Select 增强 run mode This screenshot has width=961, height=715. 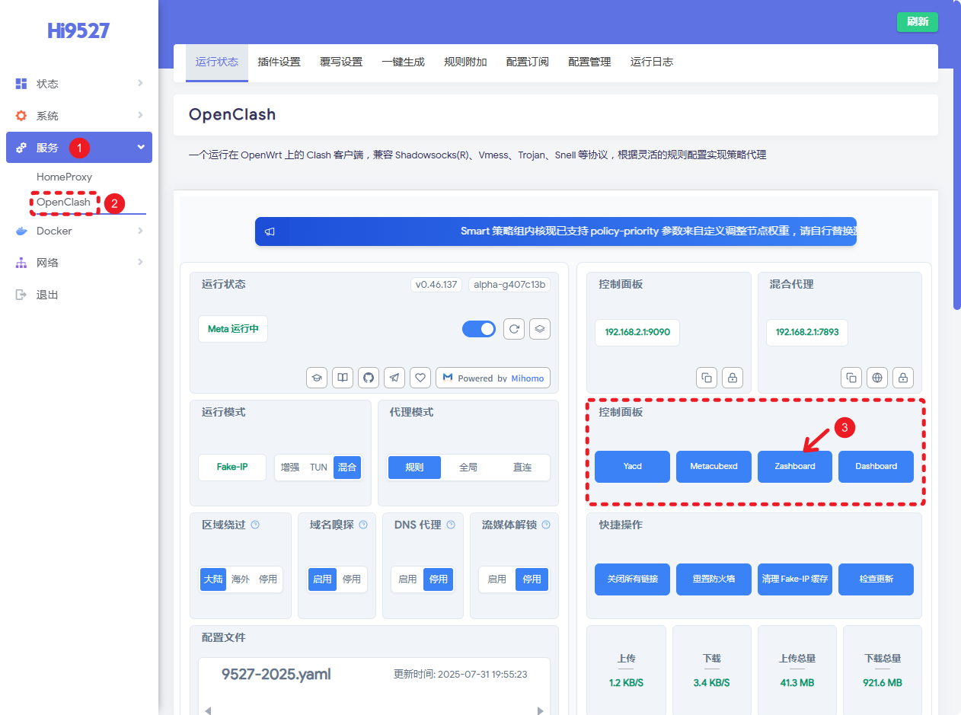click(x=290, y=468)
